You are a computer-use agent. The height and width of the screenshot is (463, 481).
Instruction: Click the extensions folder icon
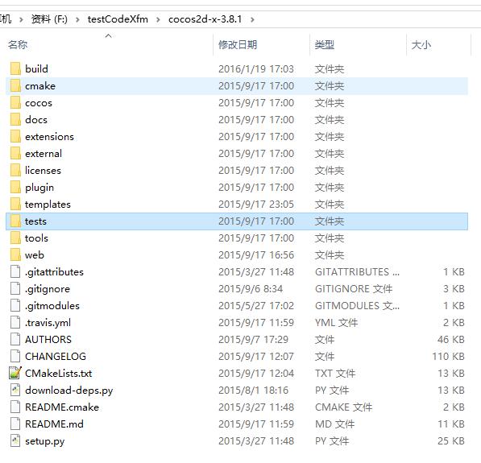coord(15,136)
